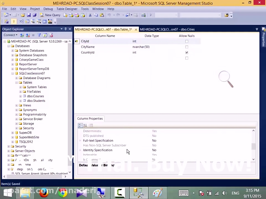The width and height of the screenshot is (266, 199).
Task: Select the Paste icon on the standard toolbar
Action: click(x=102, y=15)
